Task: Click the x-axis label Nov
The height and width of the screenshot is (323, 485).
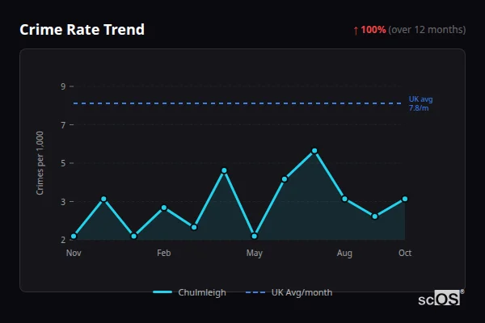Action: pyautogui.click(x=74, y=253)
